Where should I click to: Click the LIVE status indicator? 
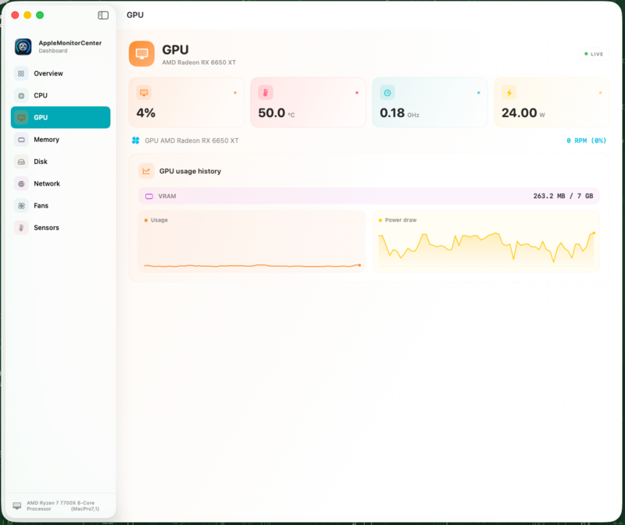pos(594,54)
